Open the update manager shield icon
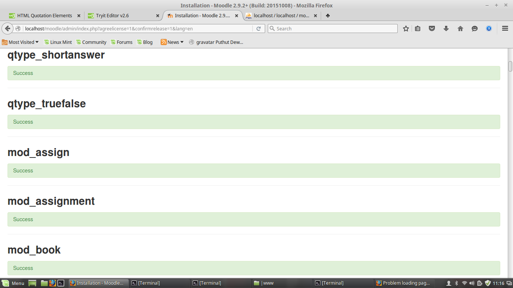The width and height of the screenshot is (513, 288). [488, 283]
